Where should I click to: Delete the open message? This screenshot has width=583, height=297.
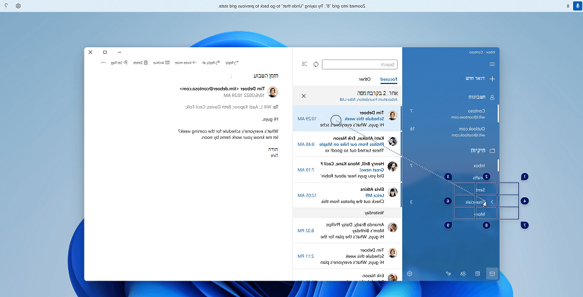point(141,63)
